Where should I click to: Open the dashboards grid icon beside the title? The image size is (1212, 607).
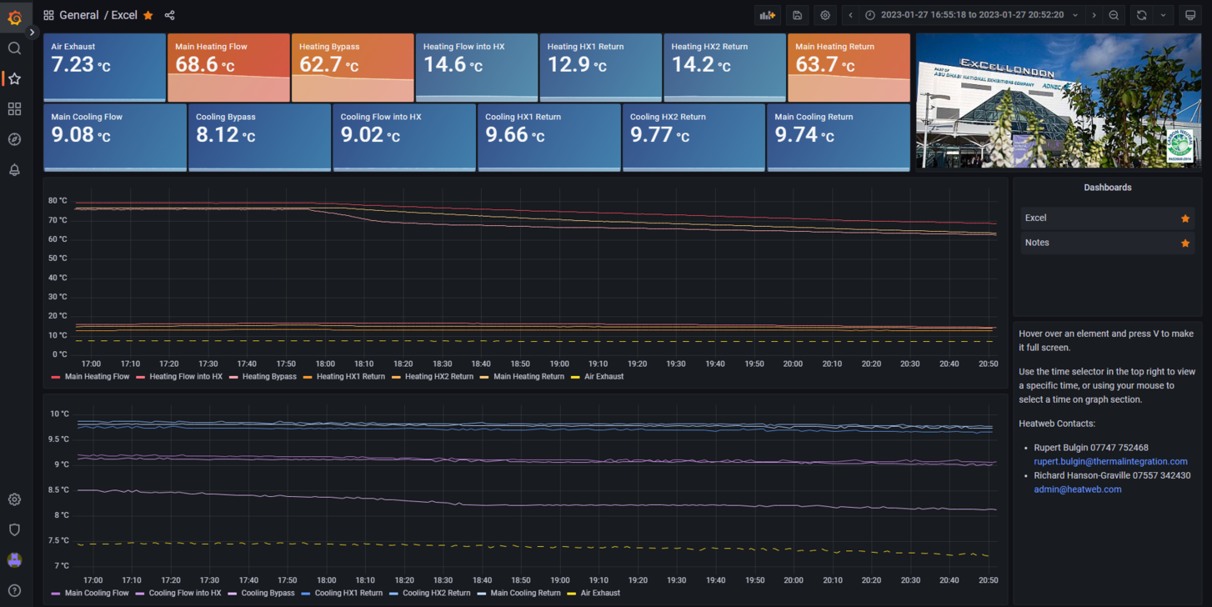48,15
